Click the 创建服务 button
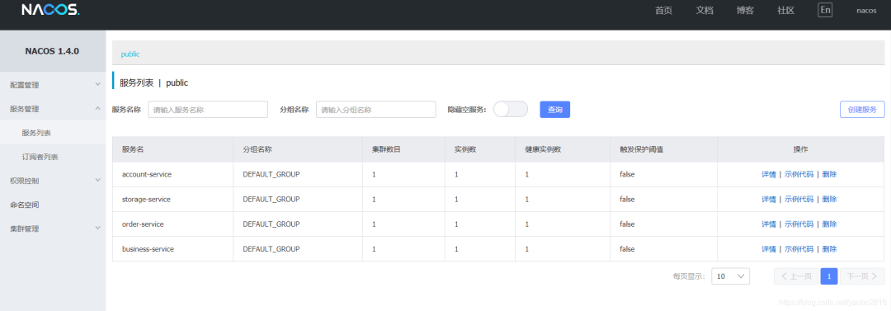Screen dimensions: 891x311 [x=862, y=110]
